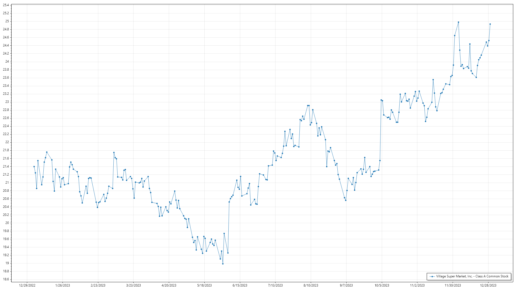Click the Village Super Market legend label
This screenshot has width=517, height=290.
(x=472, y=276)
